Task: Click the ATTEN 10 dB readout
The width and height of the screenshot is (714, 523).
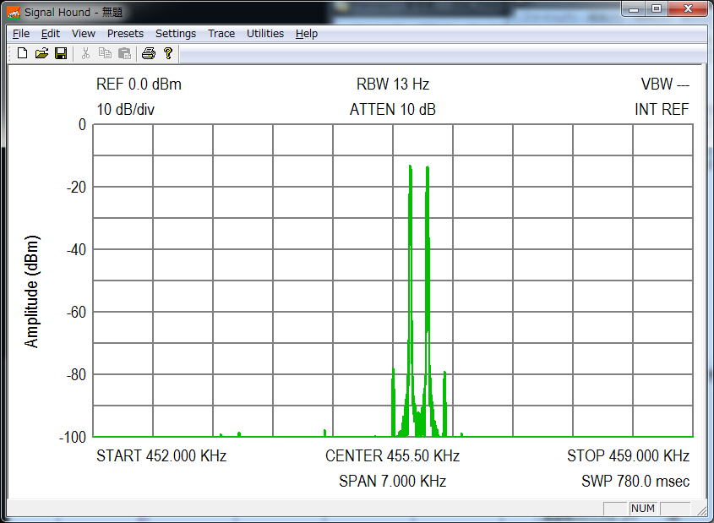Action: pyautogui.click(x=393, y=110)
